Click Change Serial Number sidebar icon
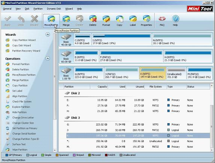215x163 pixels. (x=7, y=134)
